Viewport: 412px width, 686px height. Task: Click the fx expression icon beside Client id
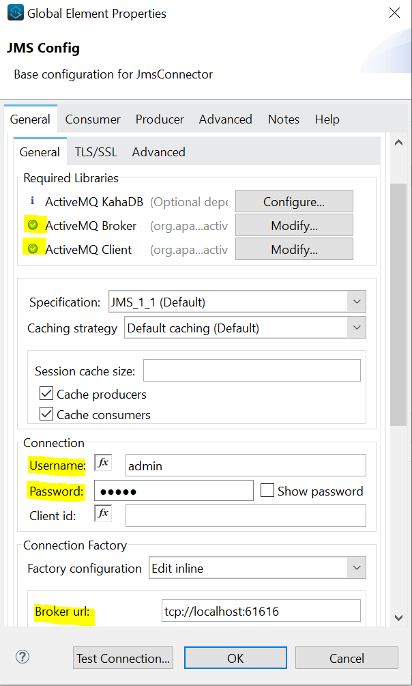102,513
